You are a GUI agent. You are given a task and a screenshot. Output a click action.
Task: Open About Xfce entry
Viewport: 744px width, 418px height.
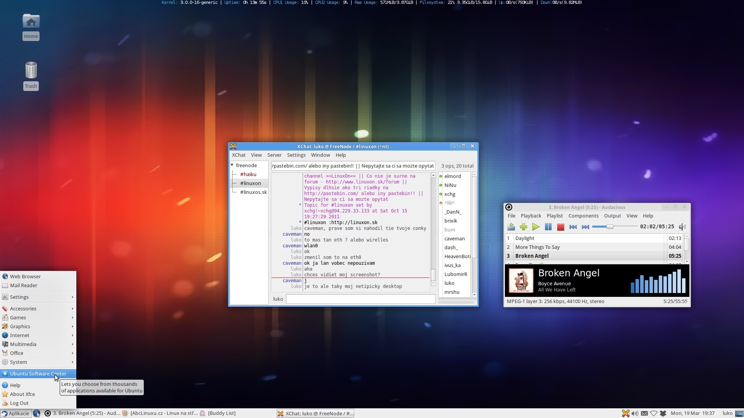coord(38,394)
